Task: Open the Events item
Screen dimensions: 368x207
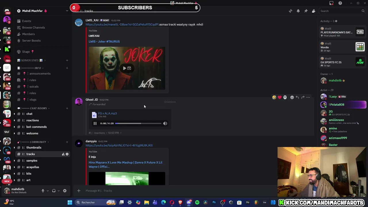Action: [x=26, y=21]
